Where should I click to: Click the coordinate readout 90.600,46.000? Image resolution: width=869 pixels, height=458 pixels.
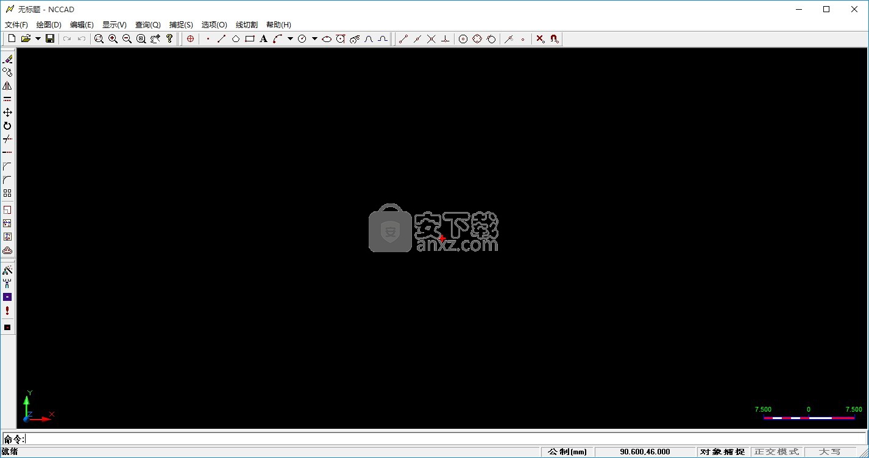[x=645, y=452]
